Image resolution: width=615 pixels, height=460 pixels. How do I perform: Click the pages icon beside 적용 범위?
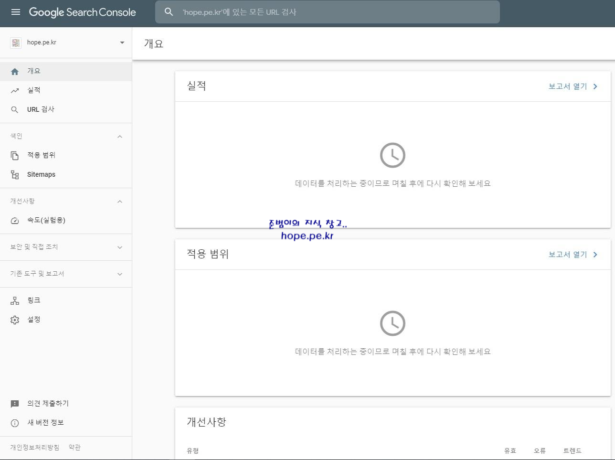[x=15, y=155]
